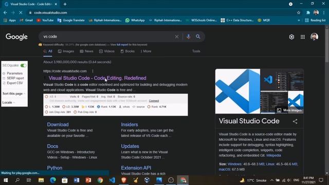Select the Visual Studio Code browser tab
The height and width of the screenshot is (185, 329).
pyautogui.click(x=31, y=4)
